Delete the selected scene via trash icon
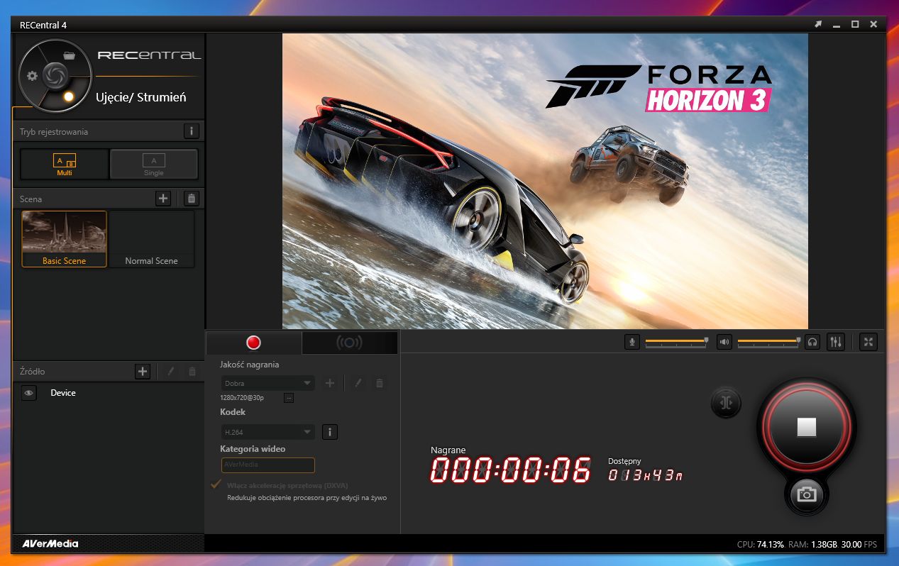This screenshot has width=899, height=566. [191, 199]
